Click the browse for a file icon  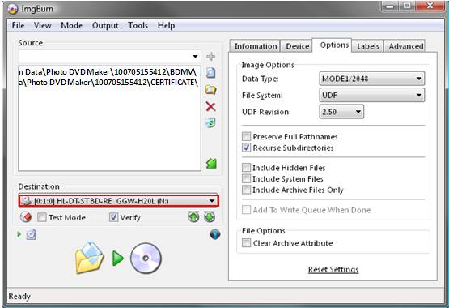coord(211,73)
